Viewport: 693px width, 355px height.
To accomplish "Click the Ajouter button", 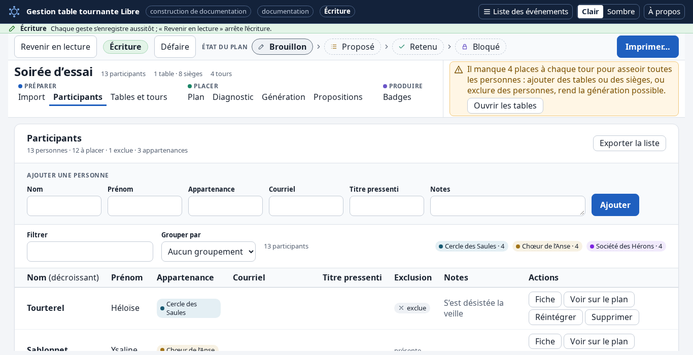I will (x=615, y=205).
